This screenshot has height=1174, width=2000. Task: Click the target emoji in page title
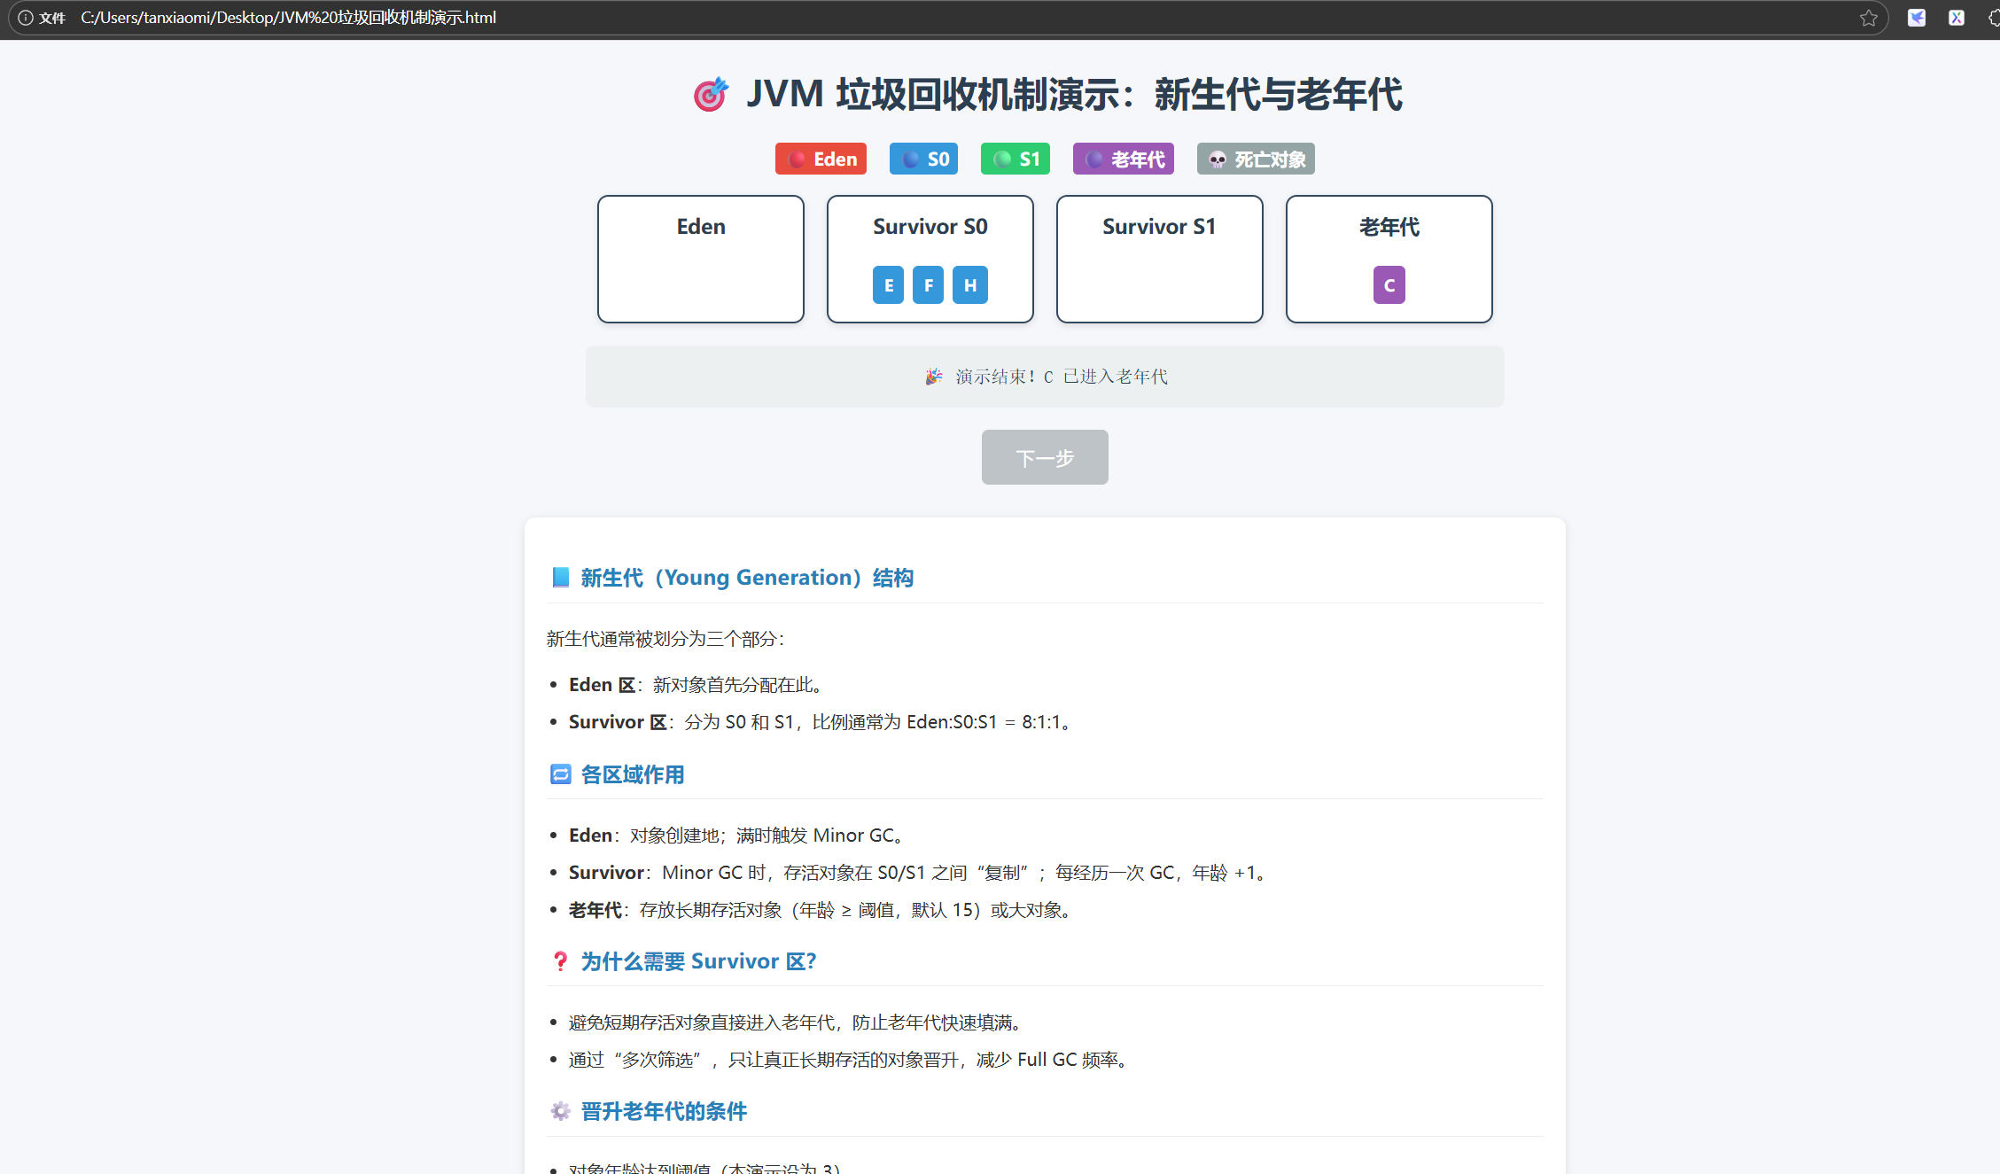(711, 94)
